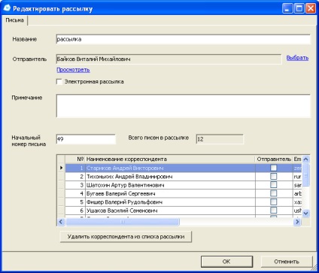Click the Просмотреть link

pyautogui.click(x=73, y=70)
